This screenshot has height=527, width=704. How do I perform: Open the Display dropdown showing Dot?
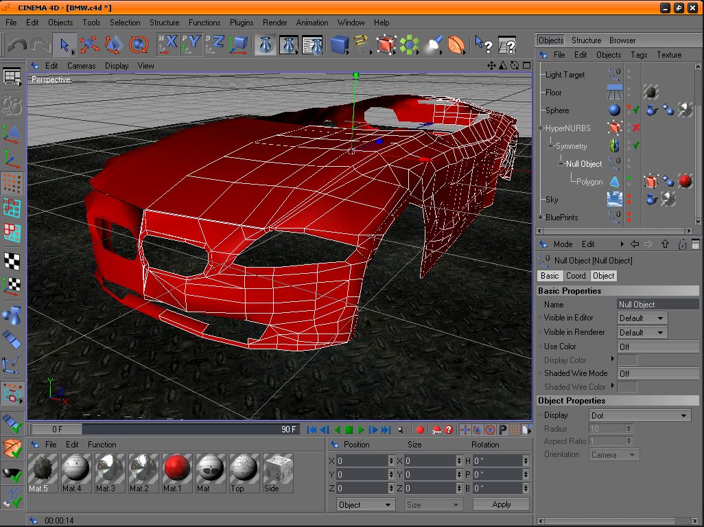[x=640, y=416]
